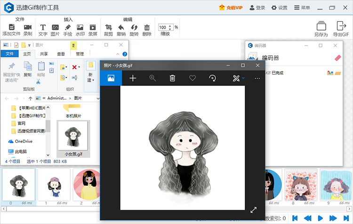
Task: Undo with the 撤销 icon
Action: [x=121, y=27]
